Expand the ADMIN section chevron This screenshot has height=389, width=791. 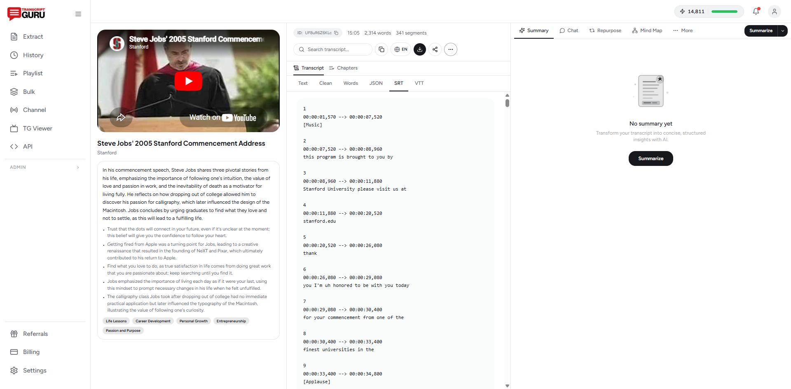pyautogui.click(x=78, y=168)
